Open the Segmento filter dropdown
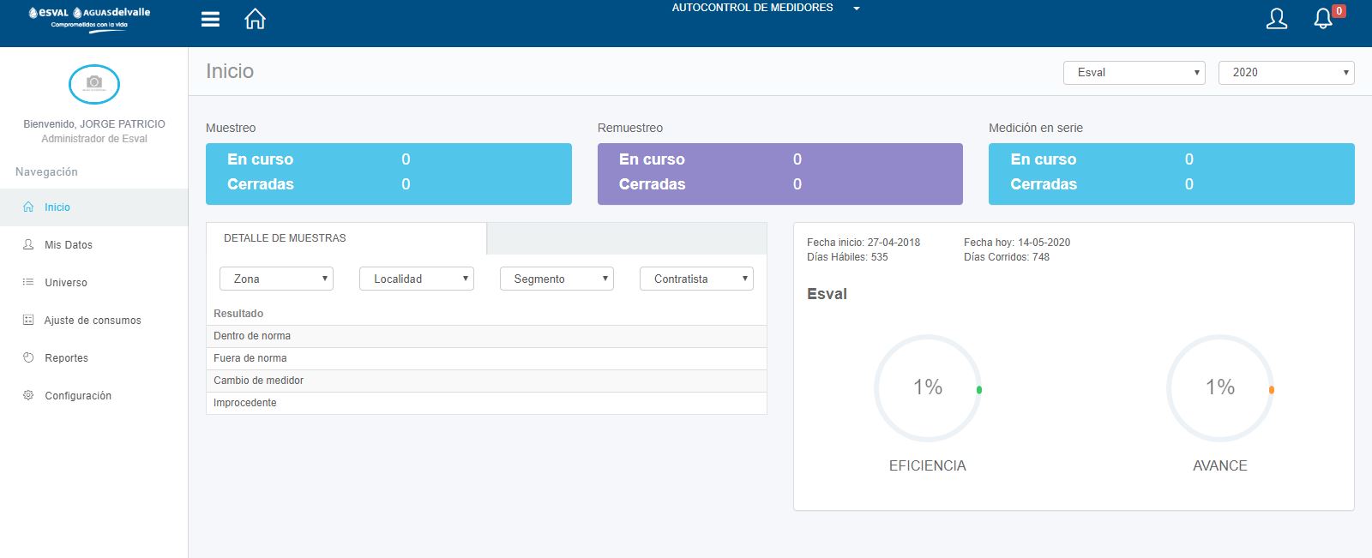 click(x=557, y=279)
